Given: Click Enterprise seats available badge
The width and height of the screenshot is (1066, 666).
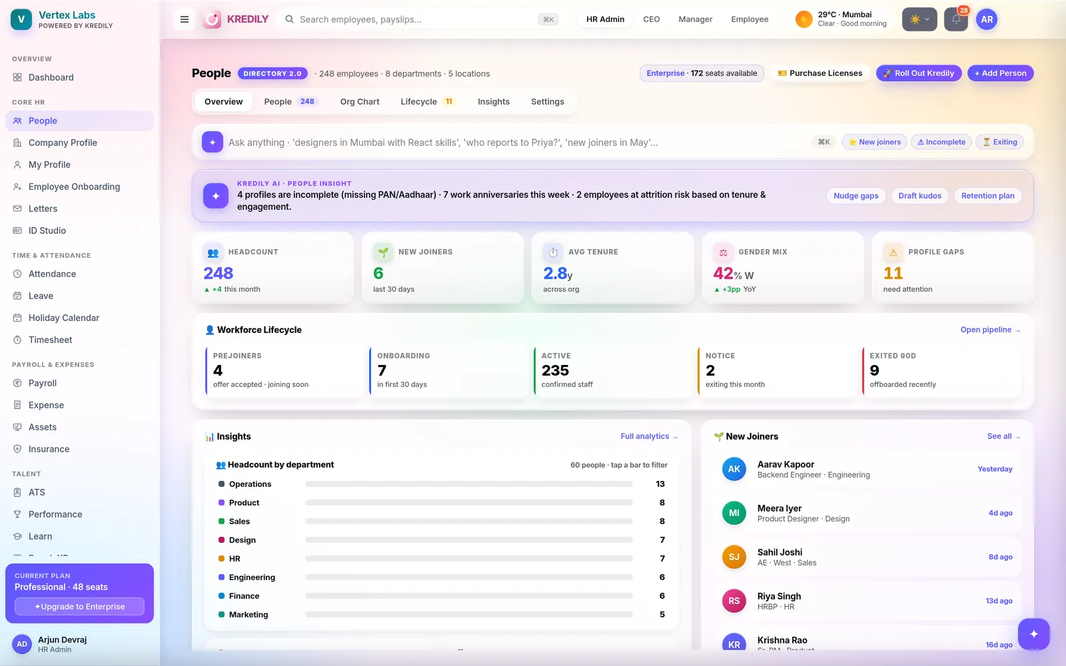Looking at the screenshot, I should click(702, 73).
